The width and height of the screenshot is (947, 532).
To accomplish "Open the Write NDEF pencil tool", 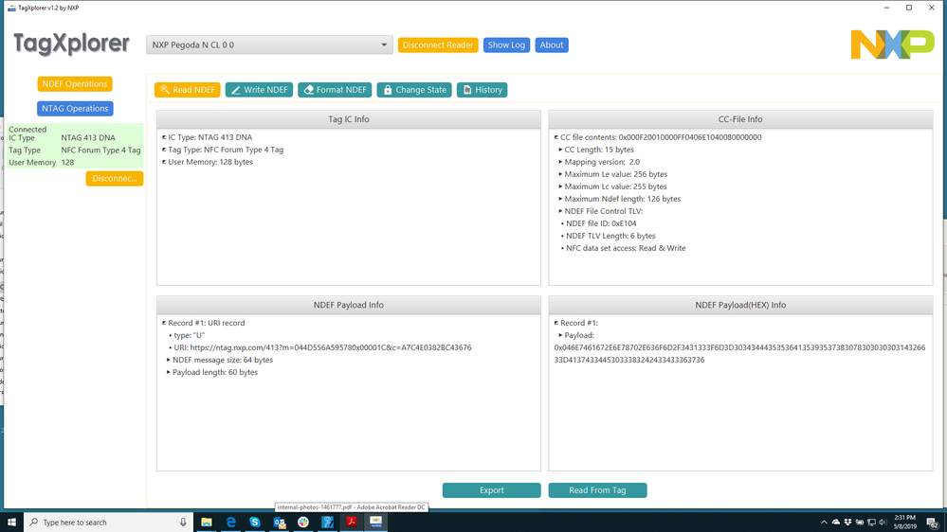I will (x=259, y=90).
